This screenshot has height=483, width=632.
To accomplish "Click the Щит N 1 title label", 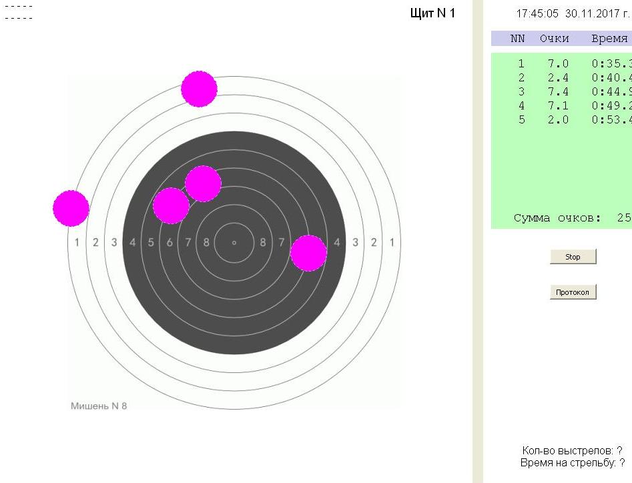I will [x=432, y=14].
